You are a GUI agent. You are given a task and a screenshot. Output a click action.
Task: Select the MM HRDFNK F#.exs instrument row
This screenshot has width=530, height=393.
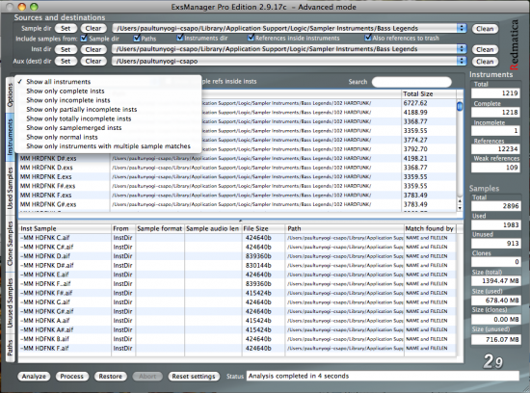click(x=237, y=186)
